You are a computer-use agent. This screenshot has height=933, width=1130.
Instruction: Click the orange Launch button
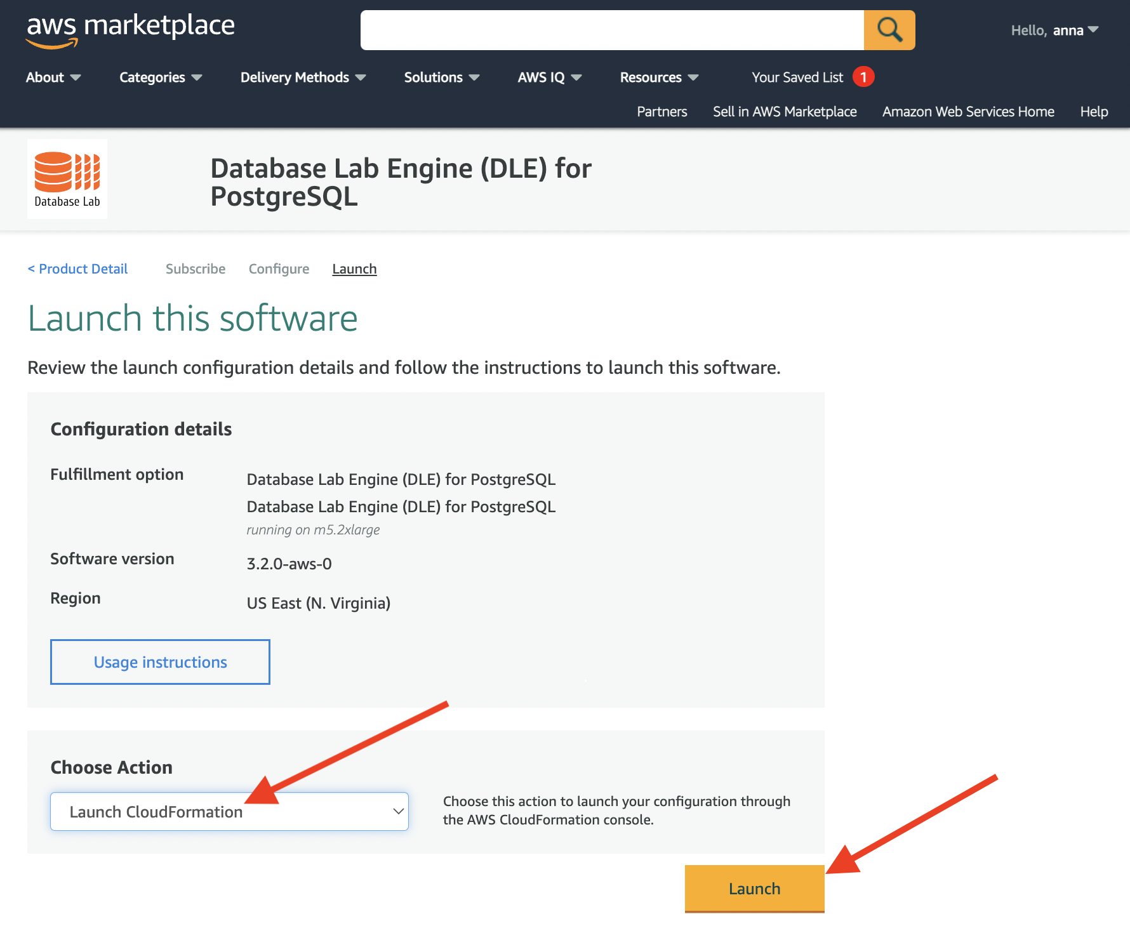(754, 889)
